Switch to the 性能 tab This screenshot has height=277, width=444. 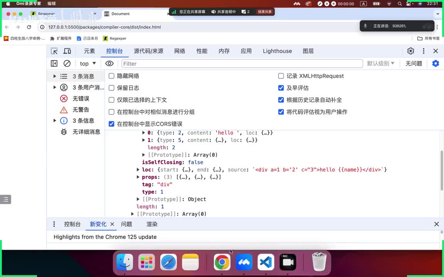point(202,51)
